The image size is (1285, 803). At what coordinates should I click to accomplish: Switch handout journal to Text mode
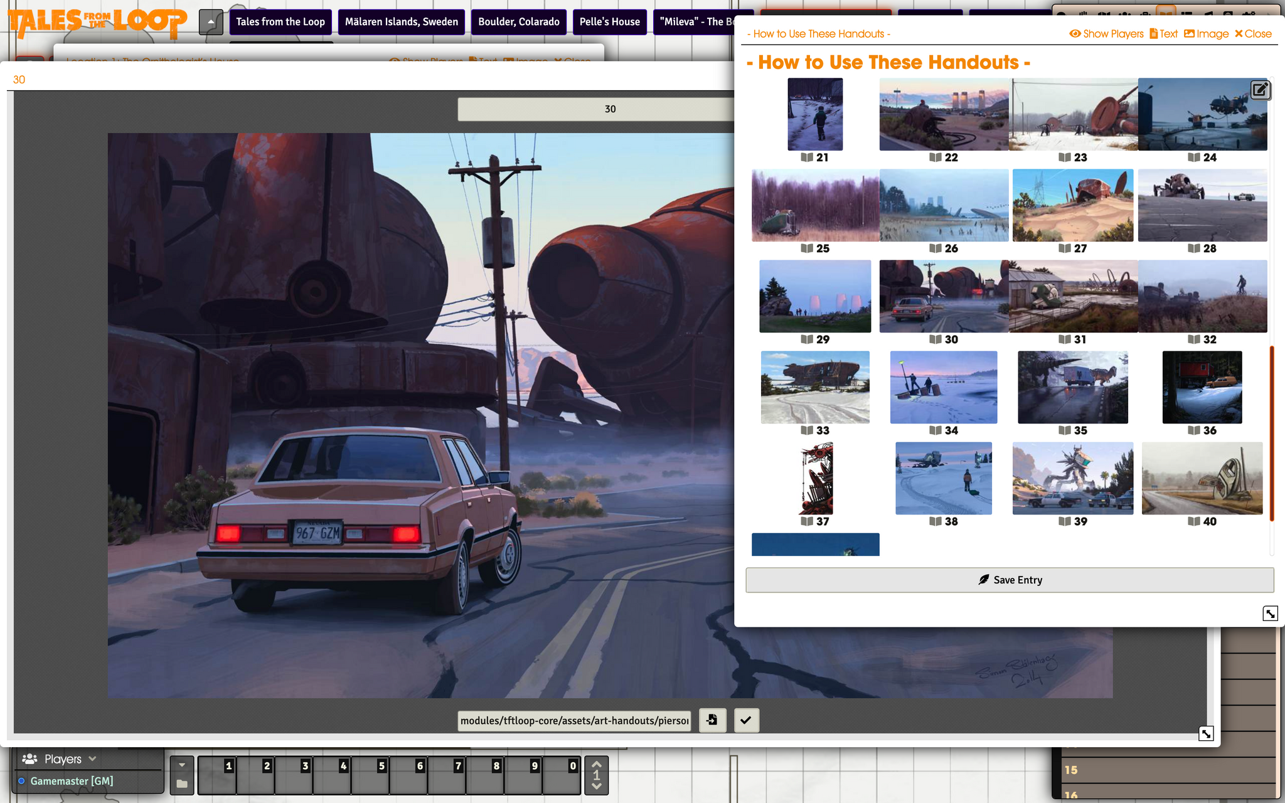pos(1163,34)
